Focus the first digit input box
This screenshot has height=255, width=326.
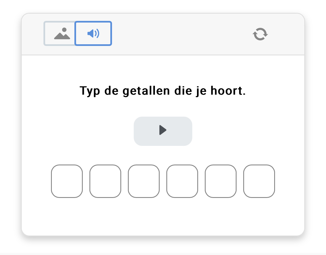click(x=67, y=181)
